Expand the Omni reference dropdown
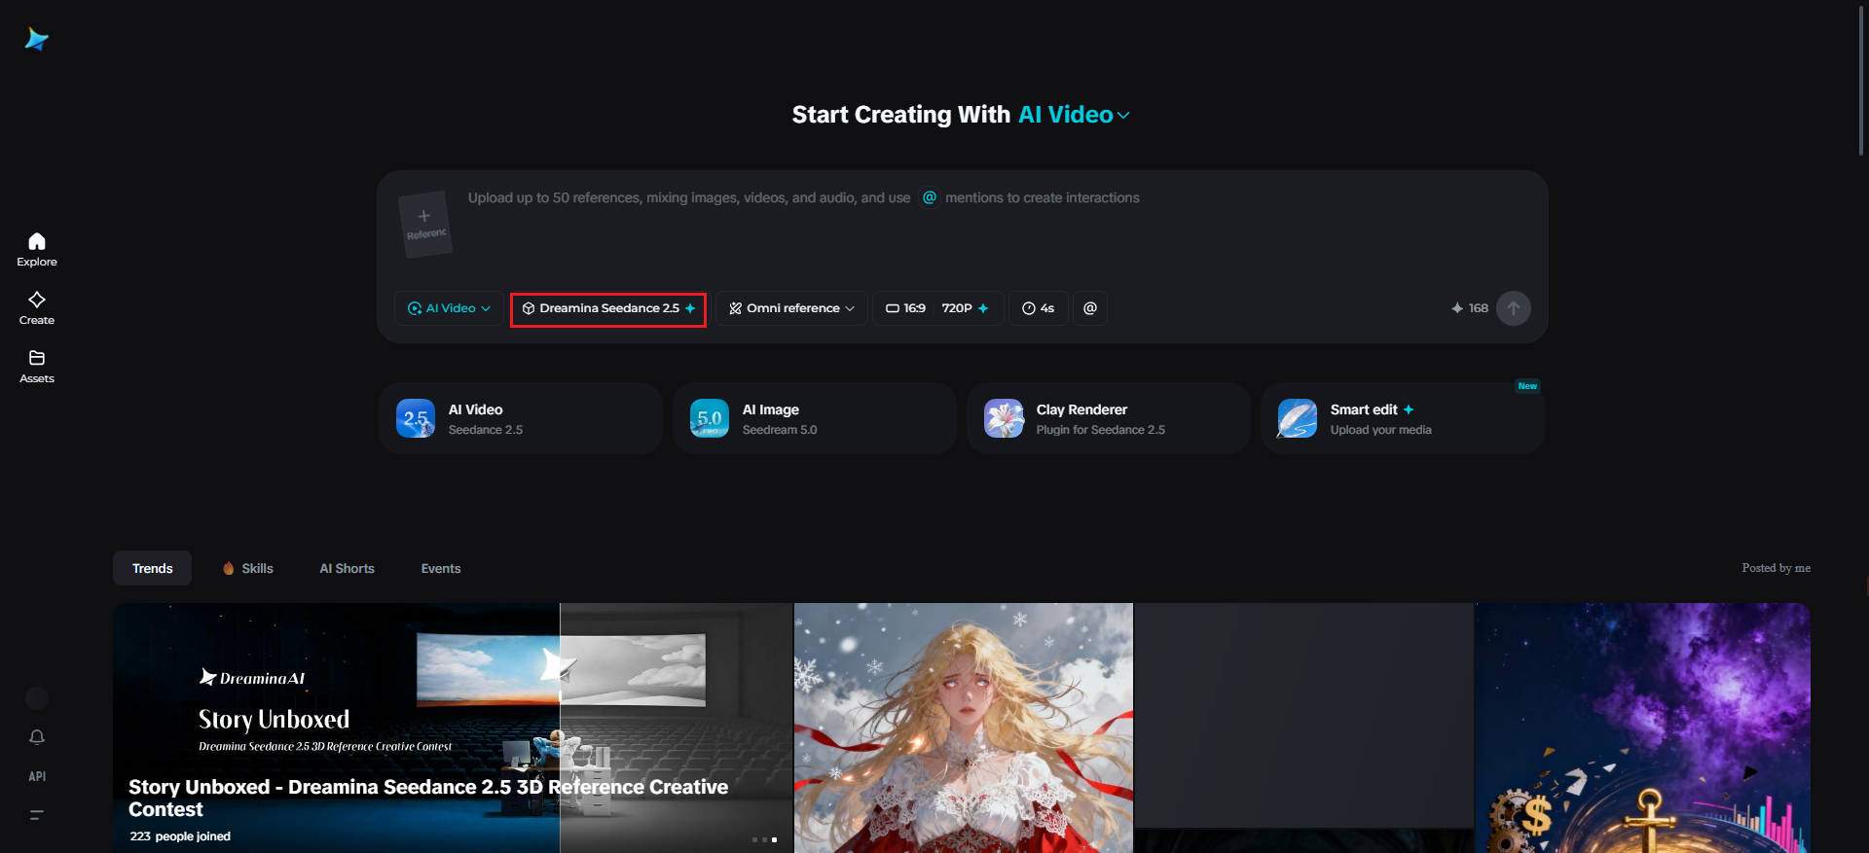 (791, 308)
